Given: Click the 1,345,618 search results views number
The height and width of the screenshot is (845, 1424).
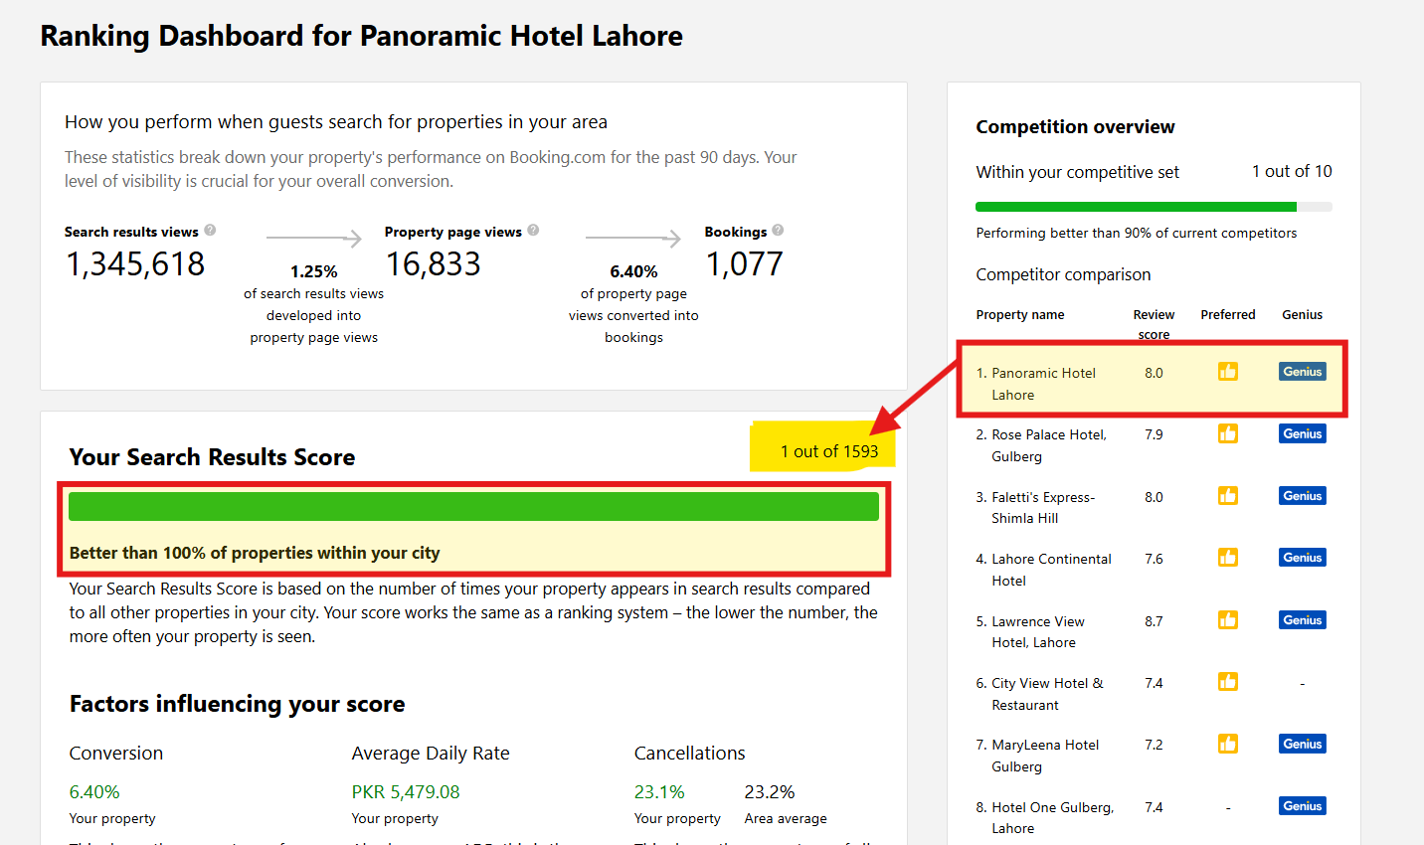Looking at the screenshot, I should [135, 264].
